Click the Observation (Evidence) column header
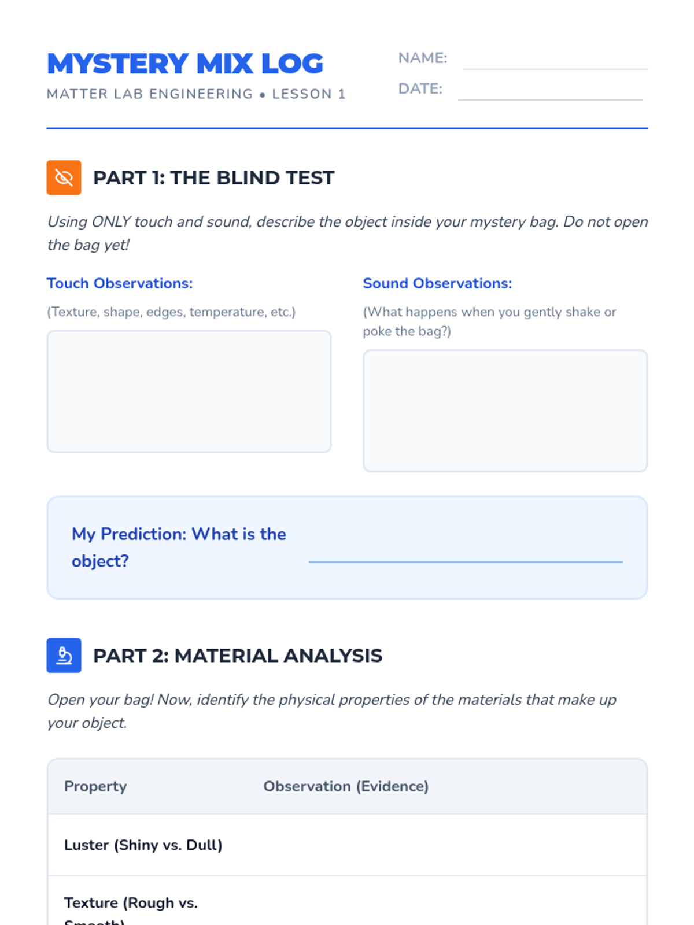Screen dimensions: 694x925 [346, 786]
